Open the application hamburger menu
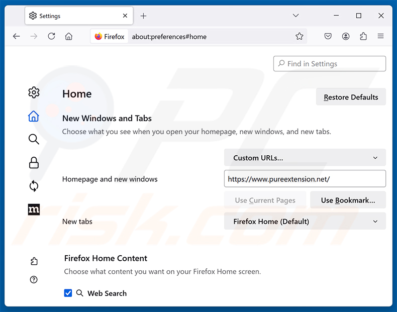Screen dimensions: 397x312 380,37
